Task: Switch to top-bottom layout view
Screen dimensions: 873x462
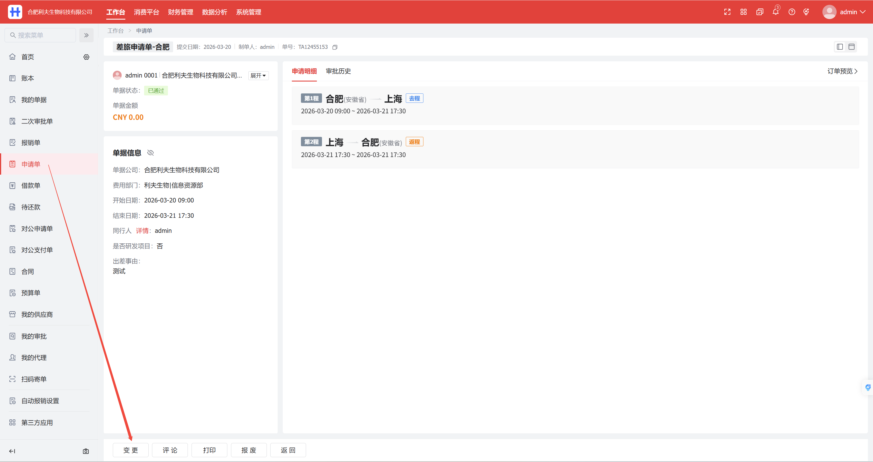Action: click(x=851, y=47)
